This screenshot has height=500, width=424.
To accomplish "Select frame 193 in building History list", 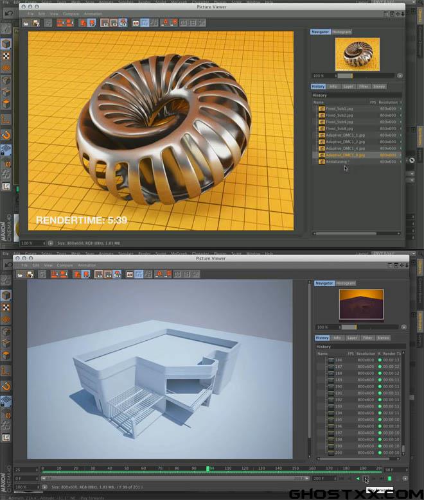I will [358, 406].
